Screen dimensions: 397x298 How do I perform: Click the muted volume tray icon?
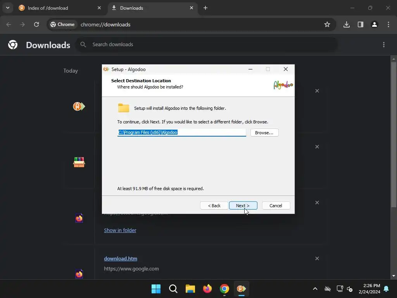[x=350, y=289]
